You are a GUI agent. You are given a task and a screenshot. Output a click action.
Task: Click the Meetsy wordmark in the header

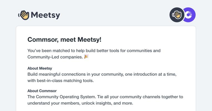pyautogui.click(x=46, y=15)
